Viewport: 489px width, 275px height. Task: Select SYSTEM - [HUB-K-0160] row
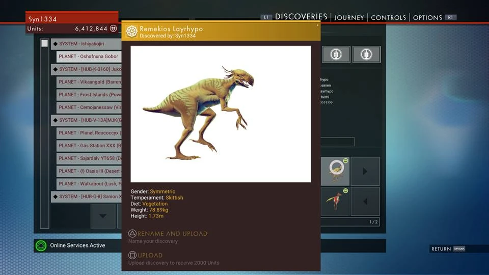tap(86, 69)
